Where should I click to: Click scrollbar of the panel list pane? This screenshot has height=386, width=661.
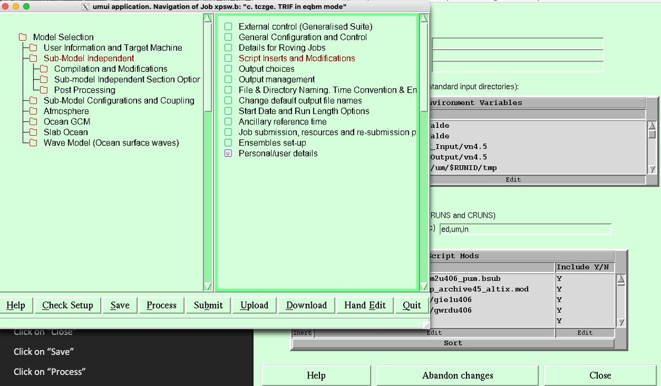click(x=424, y=152)
